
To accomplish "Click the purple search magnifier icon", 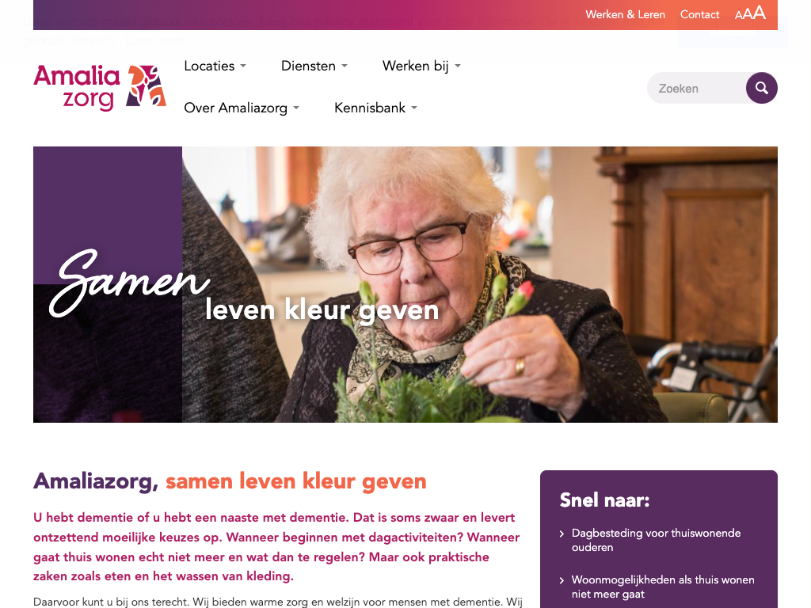I will click(x=761, y=88).
